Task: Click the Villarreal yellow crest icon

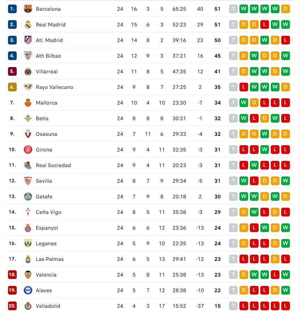Action: click(x=28, y=72)
